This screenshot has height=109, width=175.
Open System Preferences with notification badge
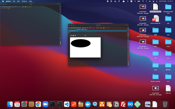pos(24,104)
